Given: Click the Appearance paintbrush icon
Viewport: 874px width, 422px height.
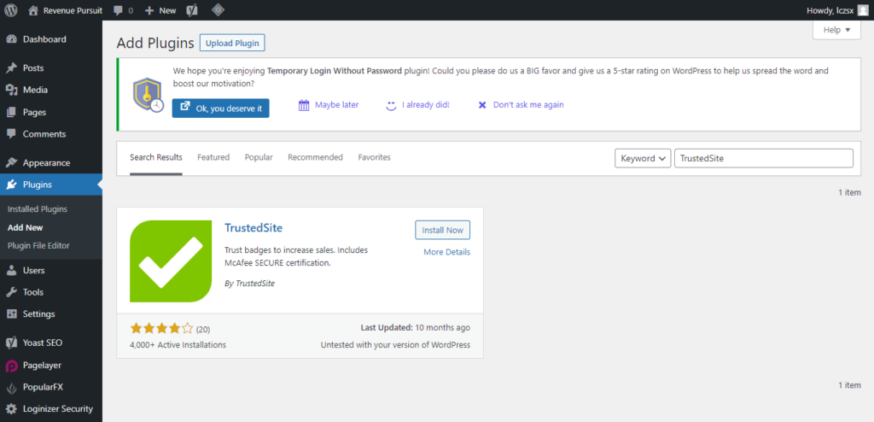Looking at the screenshot, I should coord(11,163).
